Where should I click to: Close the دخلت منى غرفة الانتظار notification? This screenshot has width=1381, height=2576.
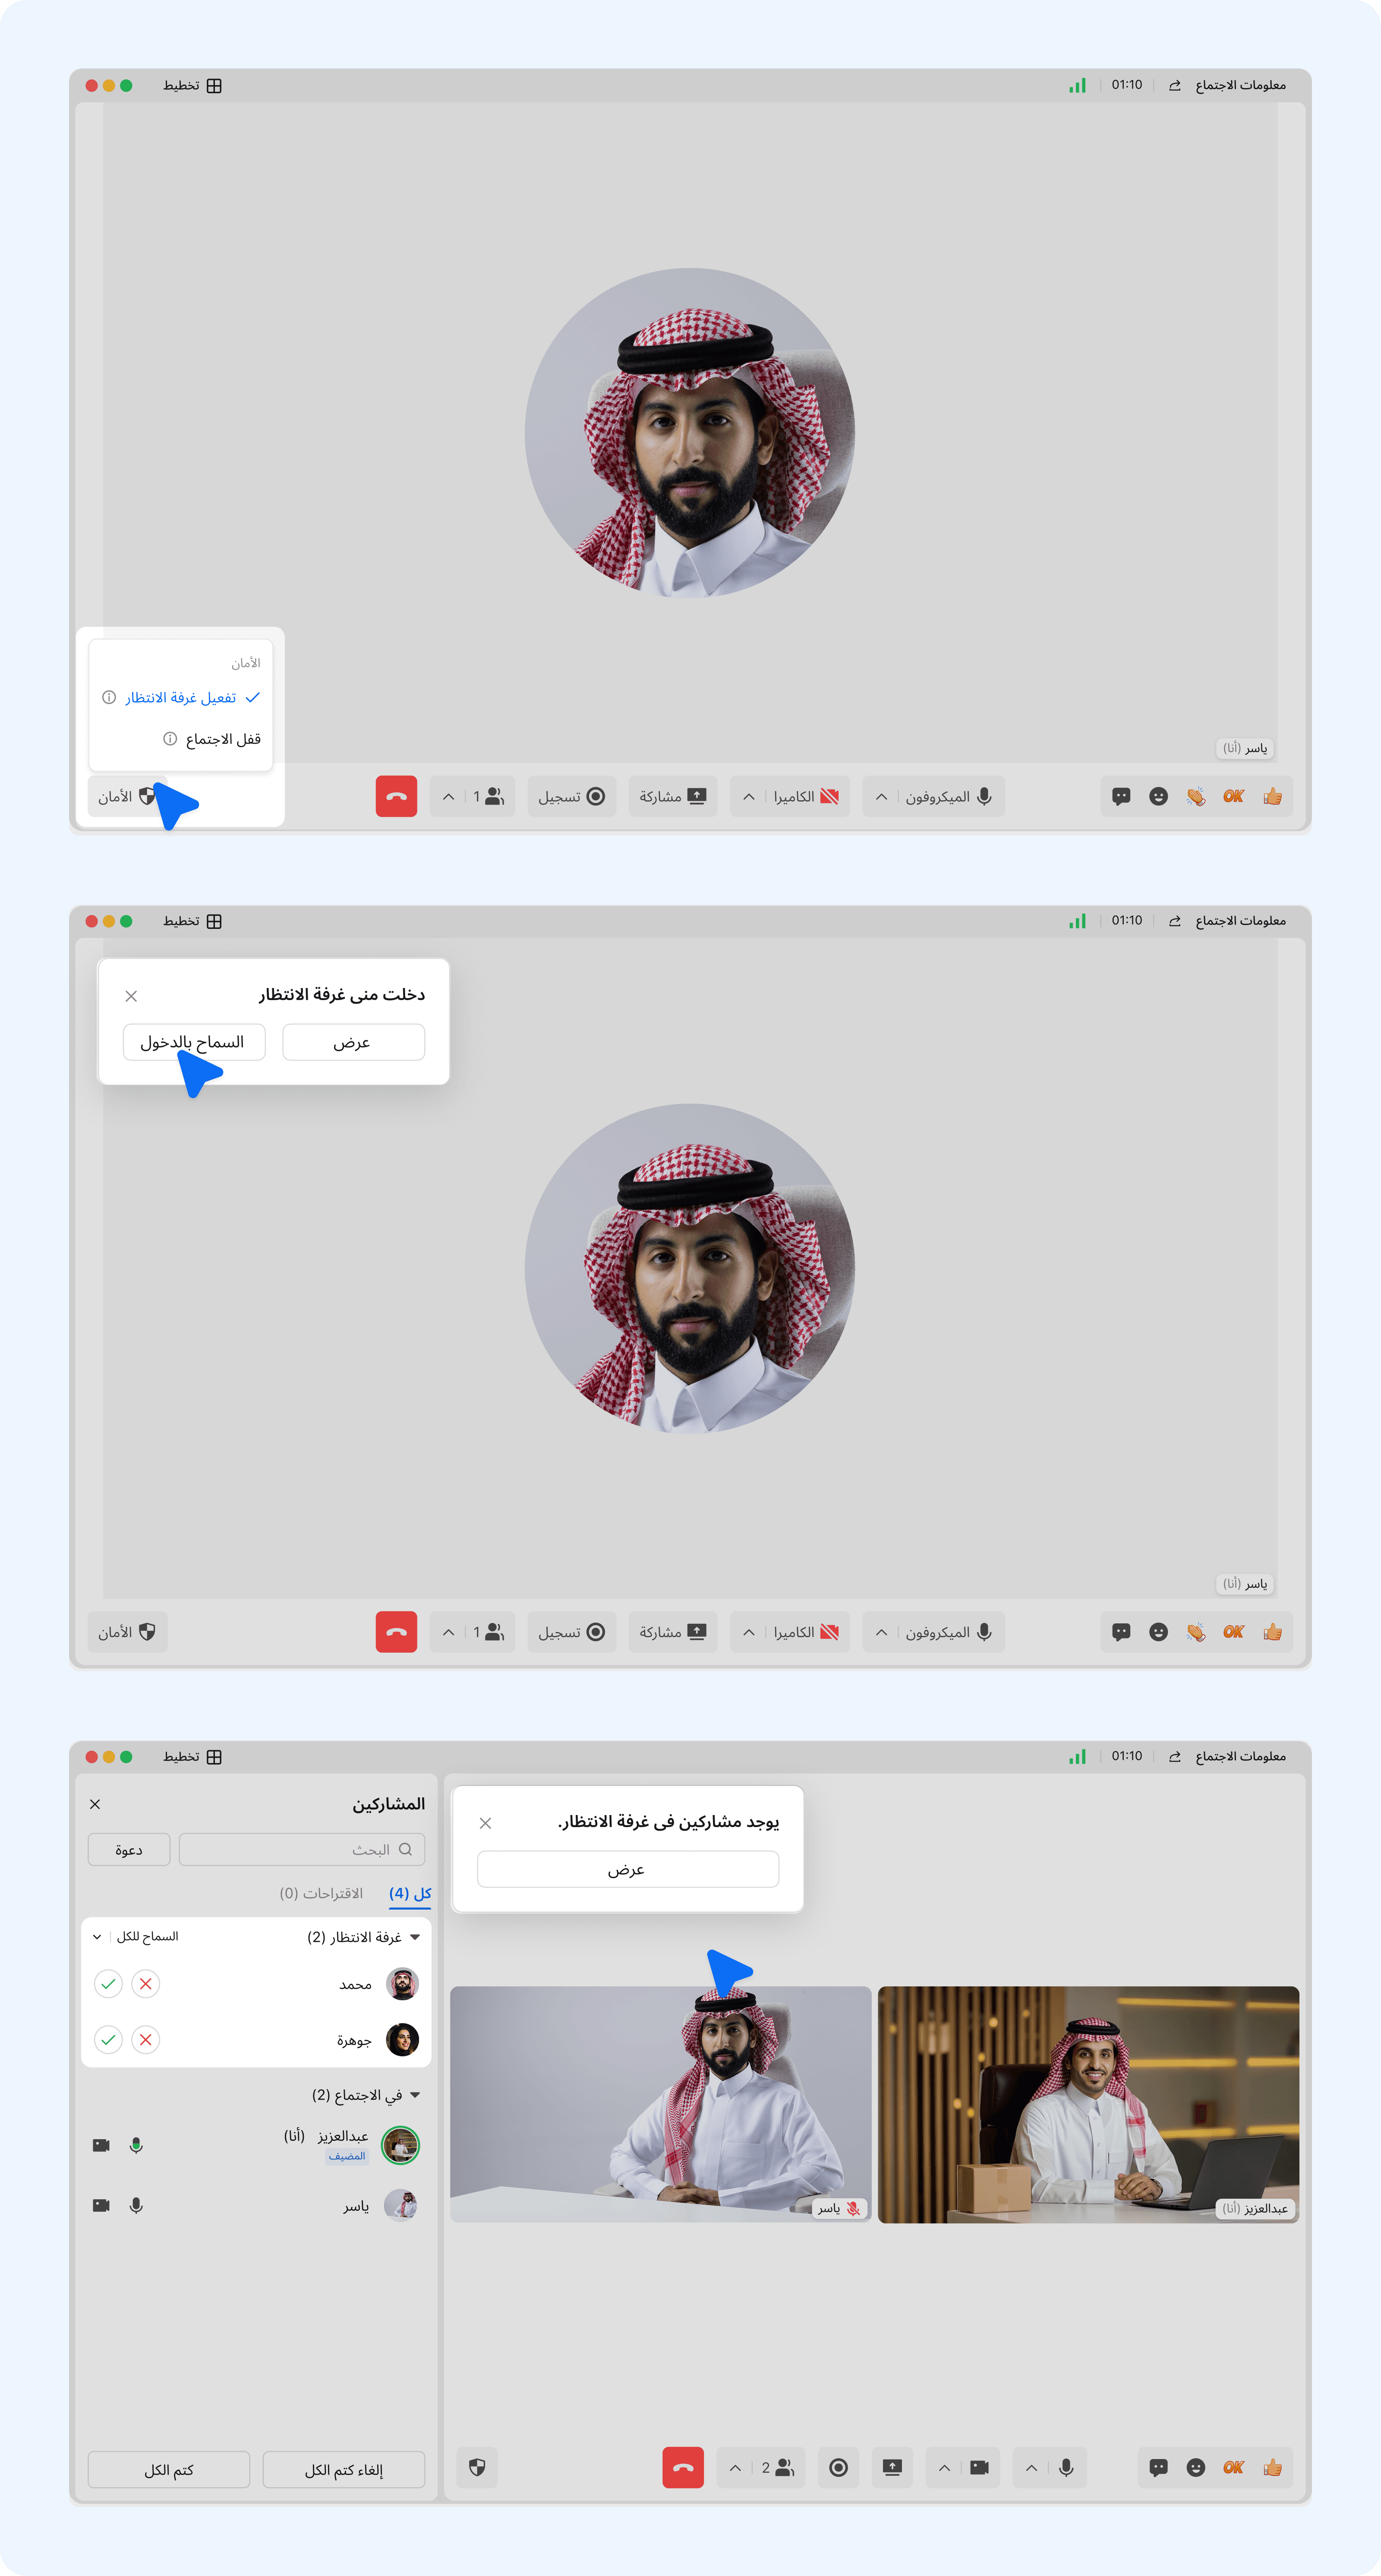(131, 996)
